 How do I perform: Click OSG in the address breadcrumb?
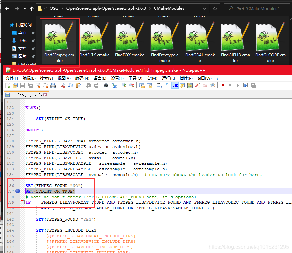point(54,8)
